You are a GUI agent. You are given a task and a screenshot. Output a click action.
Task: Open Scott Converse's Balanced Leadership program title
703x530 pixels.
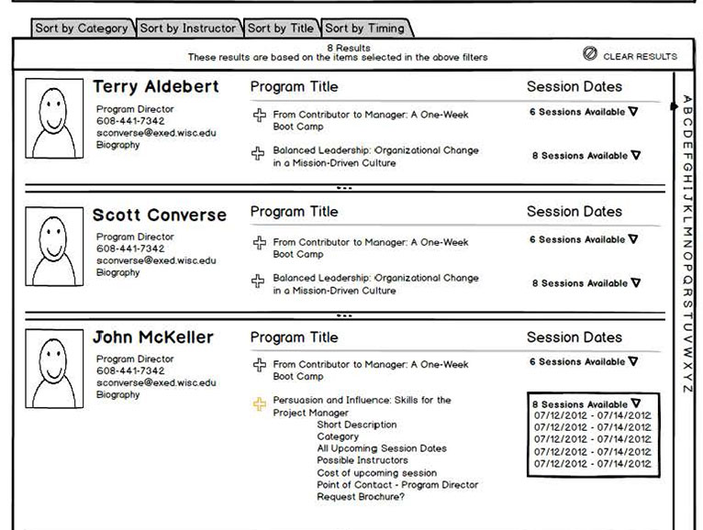tap(375, 284)
